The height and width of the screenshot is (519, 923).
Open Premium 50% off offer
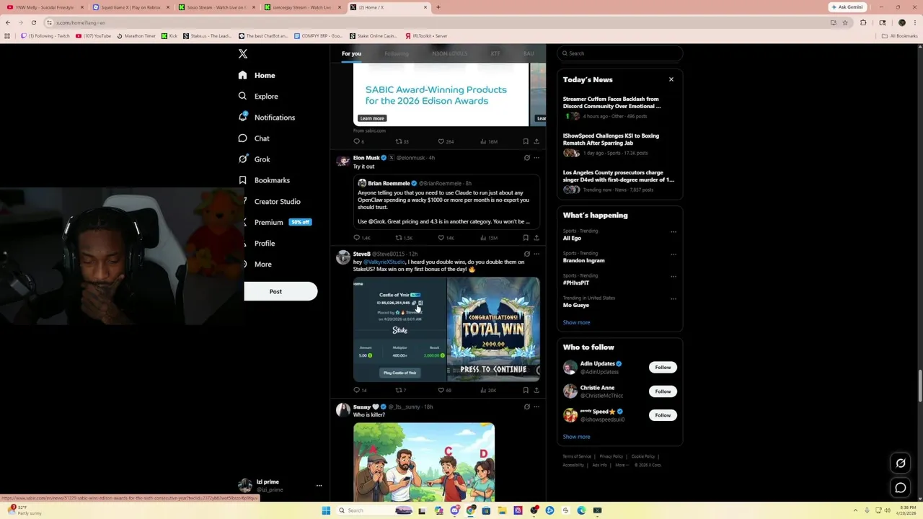tap(275, 222)
